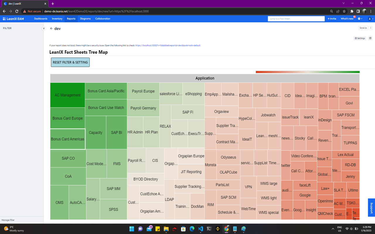Image resolution: width=375 pixels, height=234 pixels.
Task: Reload the page
Action: (x=17, y=11)
